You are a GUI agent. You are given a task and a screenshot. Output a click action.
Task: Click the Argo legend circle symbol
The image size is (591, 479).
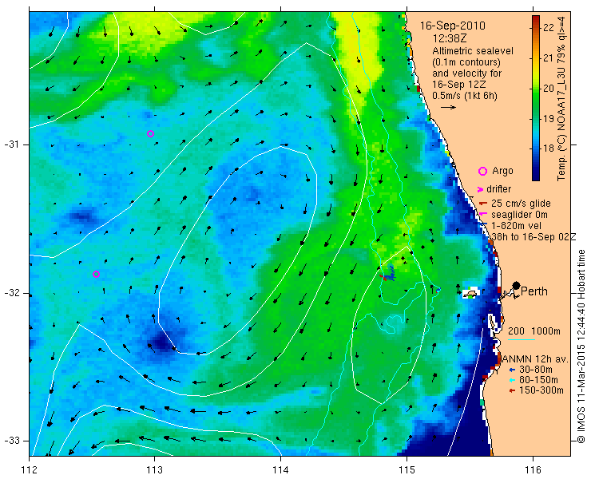pyautogui.click(x=482, y=171)
